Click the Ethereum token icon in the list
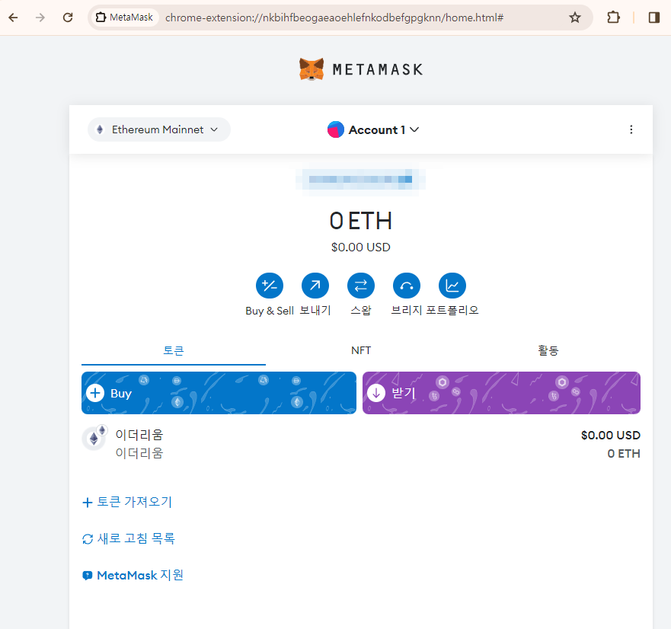 point(94,438)
